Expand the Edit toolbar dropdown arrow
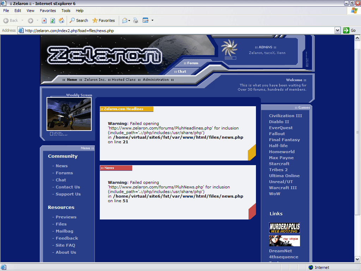361x271 pixels. [x=152, y=20]
